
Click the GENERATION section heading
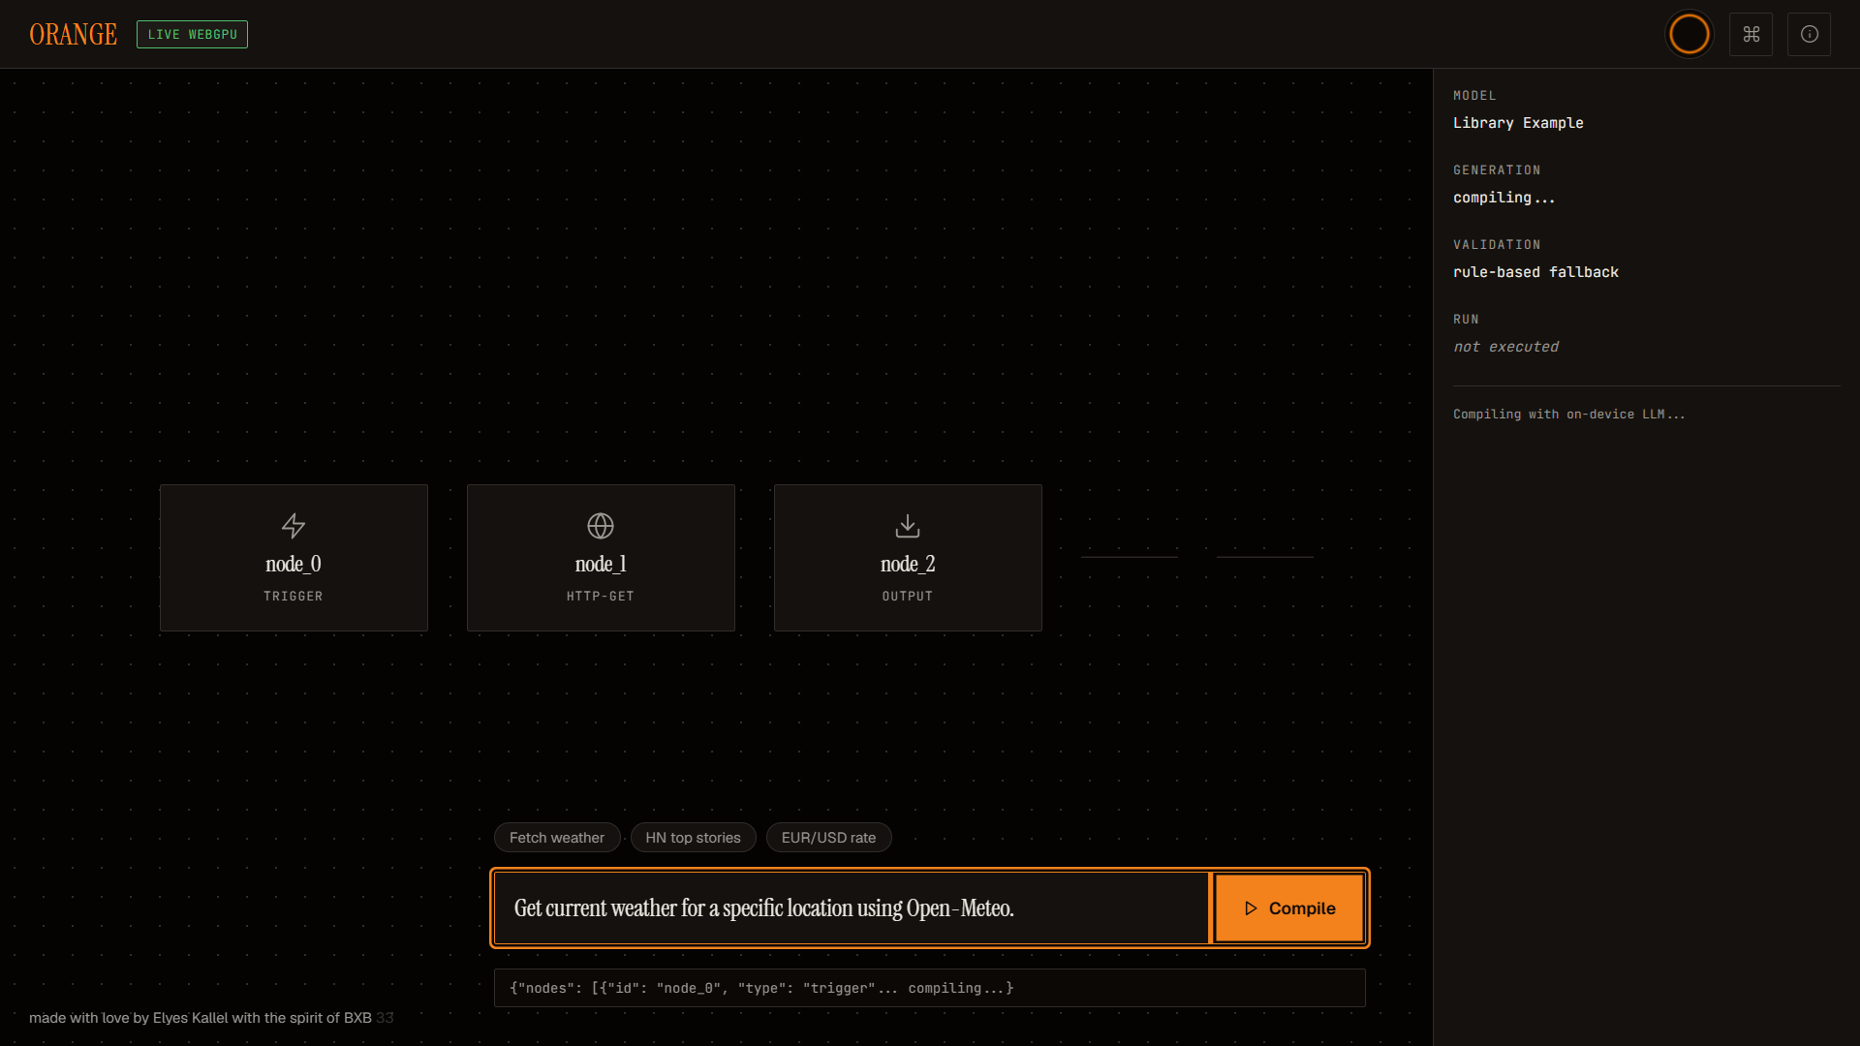pos(1497,170)
